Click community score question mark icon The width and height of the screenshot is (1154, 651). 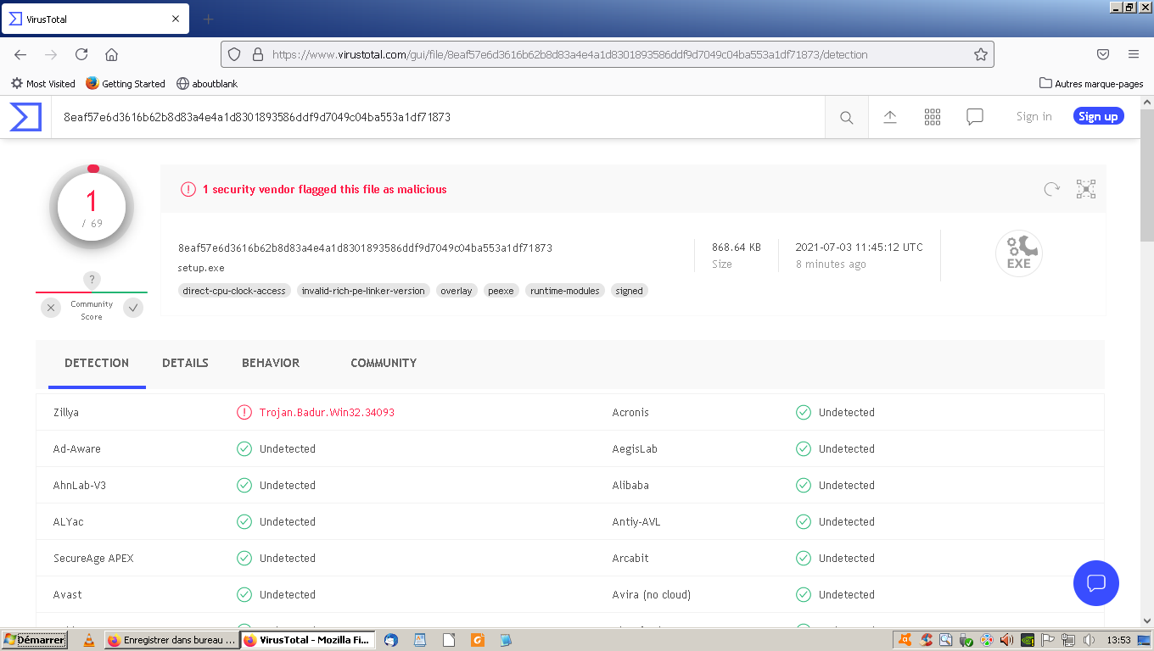coord(92,281)
